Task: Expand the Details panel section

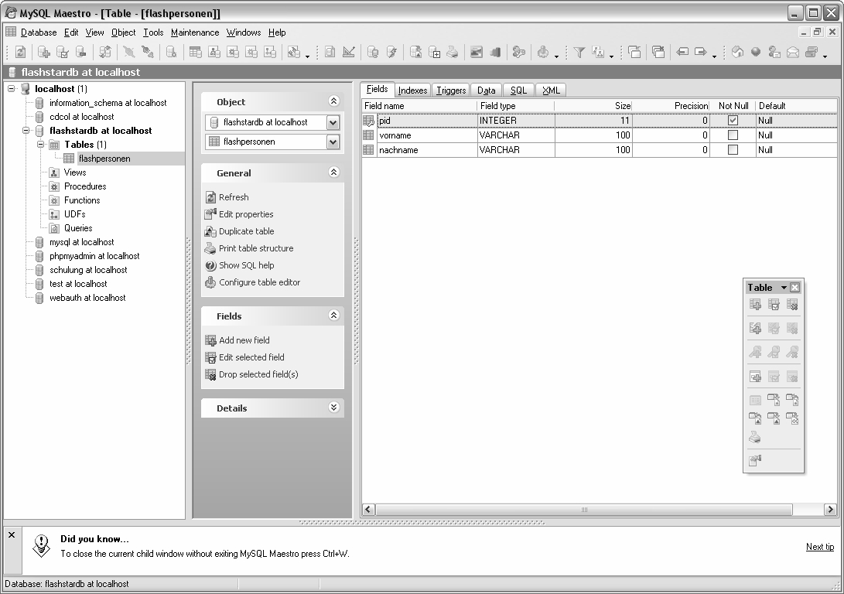Action: pyautogui.click(x=333, y=408)
